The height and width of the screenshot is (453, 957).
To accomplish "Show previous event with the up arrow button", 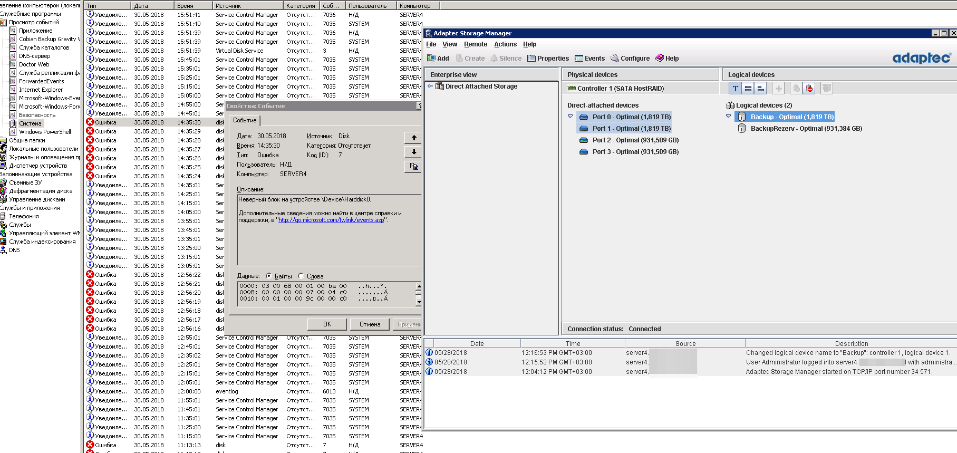I will point(414,138).
